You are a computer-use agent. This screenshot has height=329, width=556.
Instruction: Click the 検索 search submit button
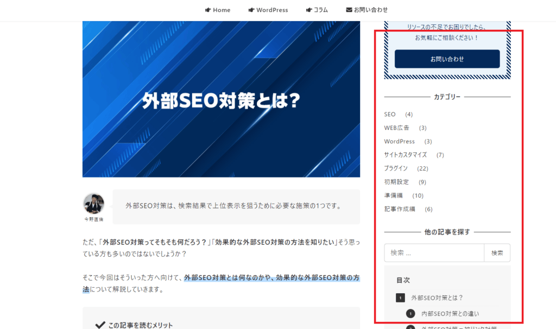tap(497, 253)
